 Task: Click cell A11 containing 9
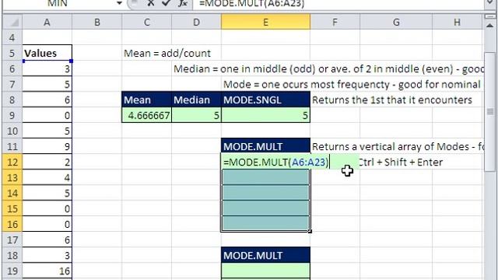[47, 146]
